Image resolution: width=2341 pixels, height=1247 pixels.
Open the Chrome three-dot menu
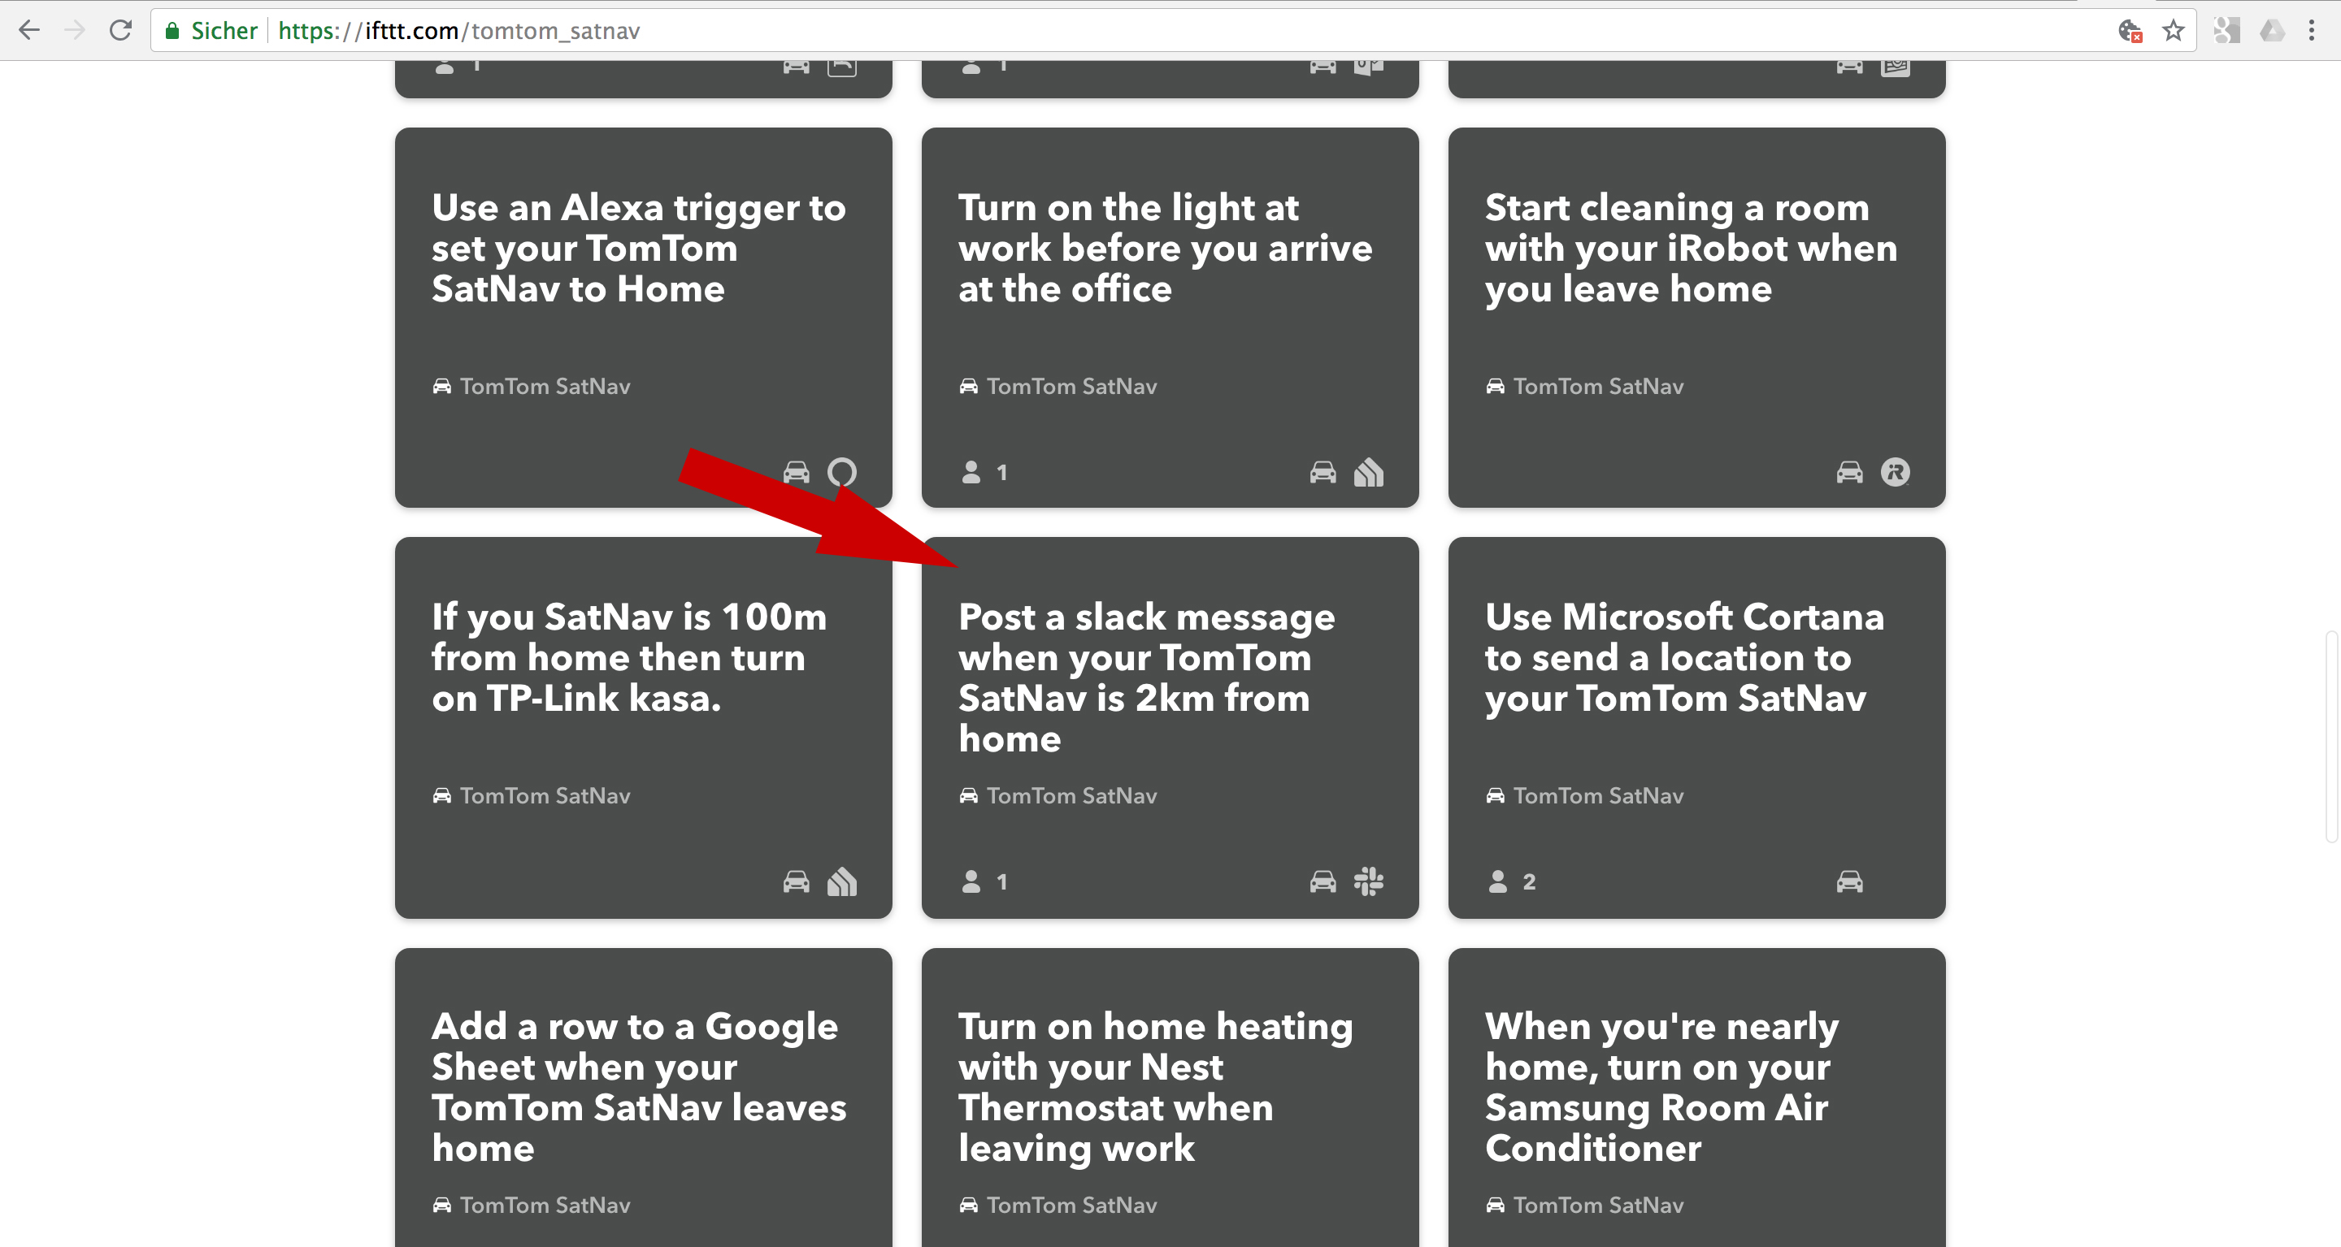[x=2311, y=31]
